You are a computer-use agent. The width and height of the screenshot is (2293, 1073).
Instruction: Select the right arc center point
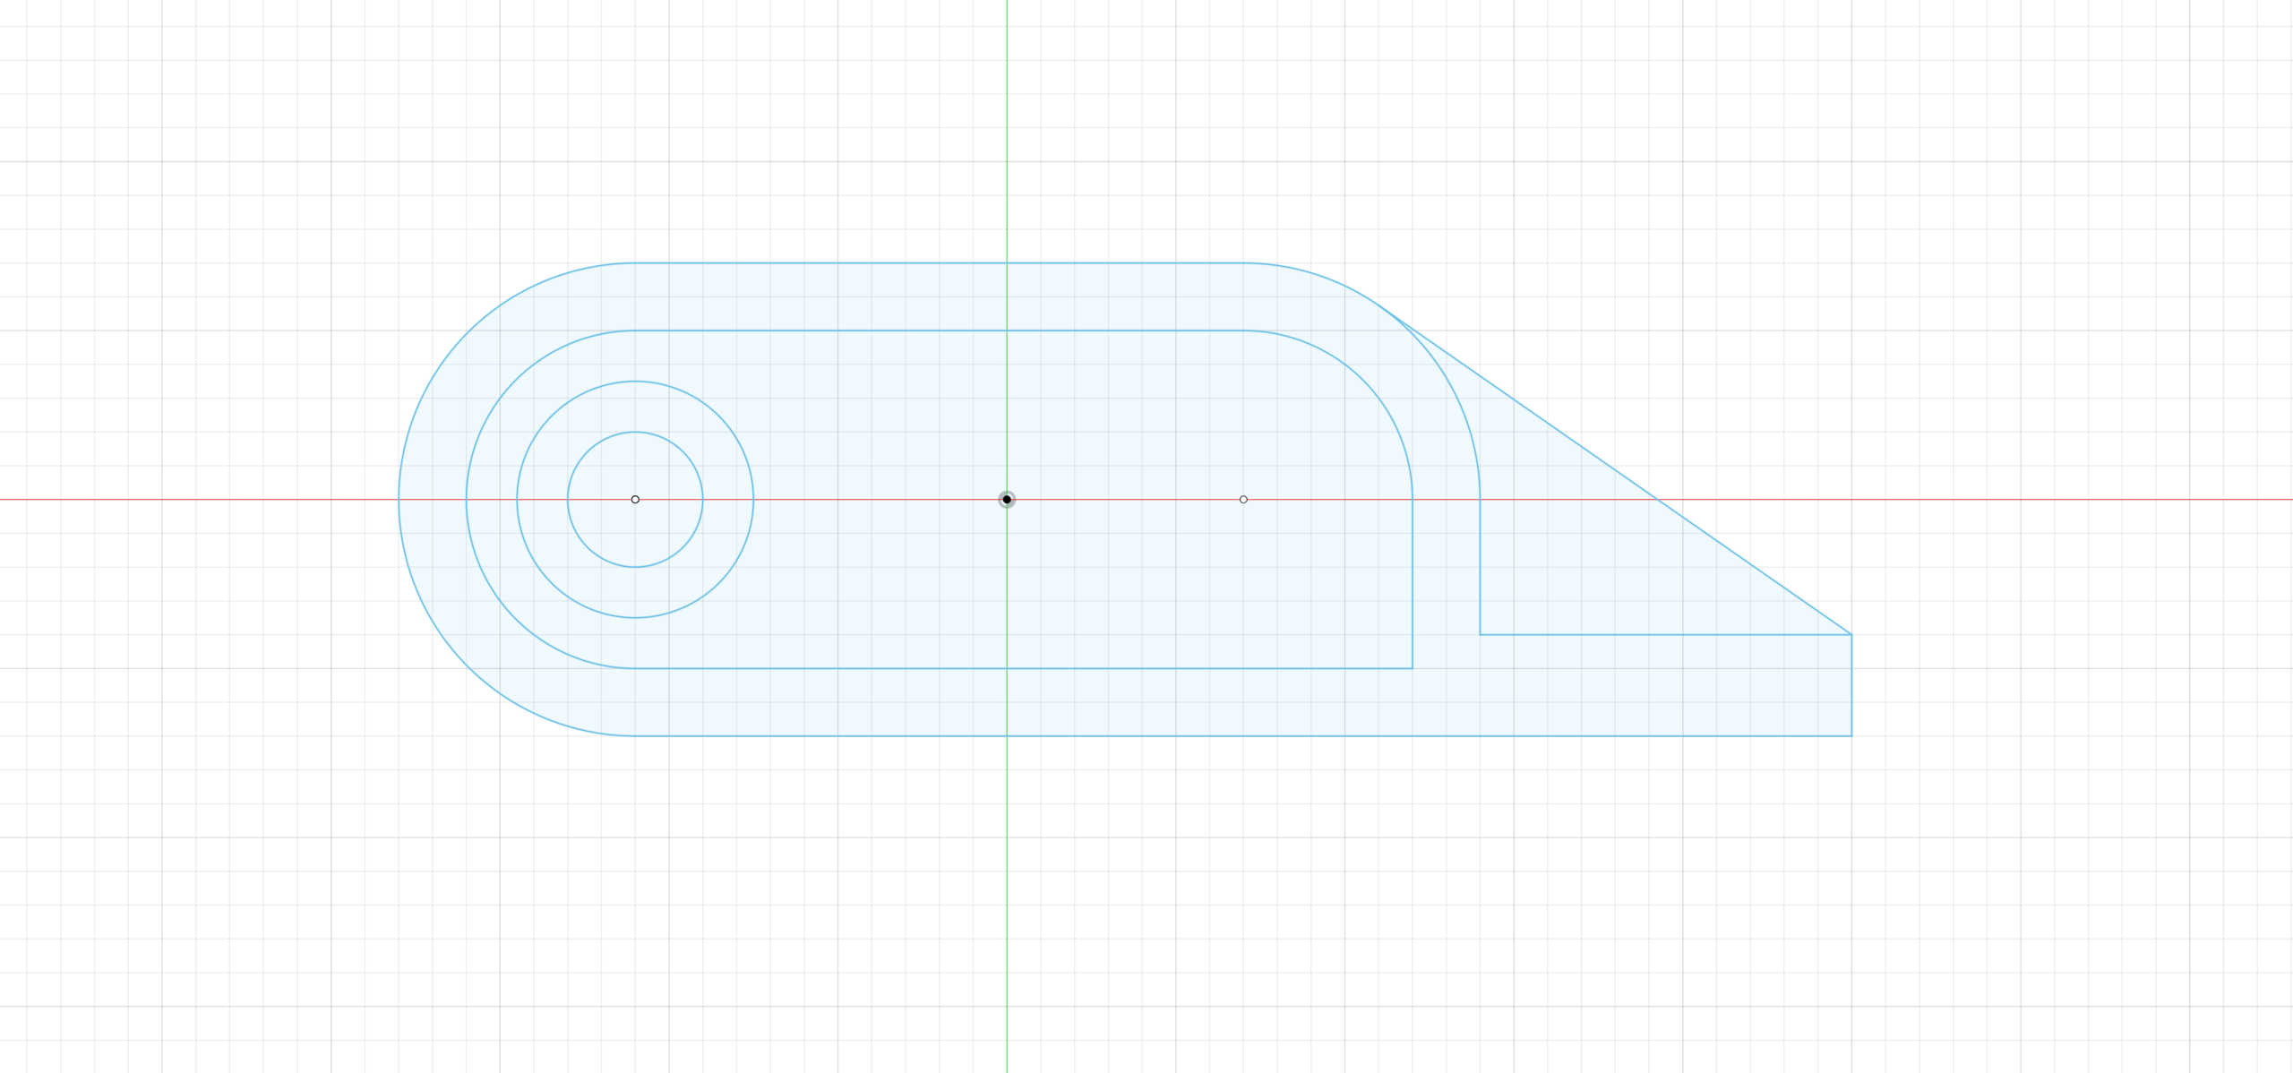click(x=1243, y=499)
